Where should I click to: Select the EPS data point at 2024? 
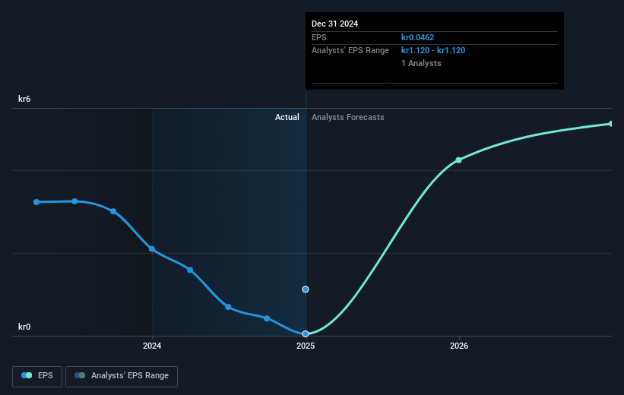152,249
